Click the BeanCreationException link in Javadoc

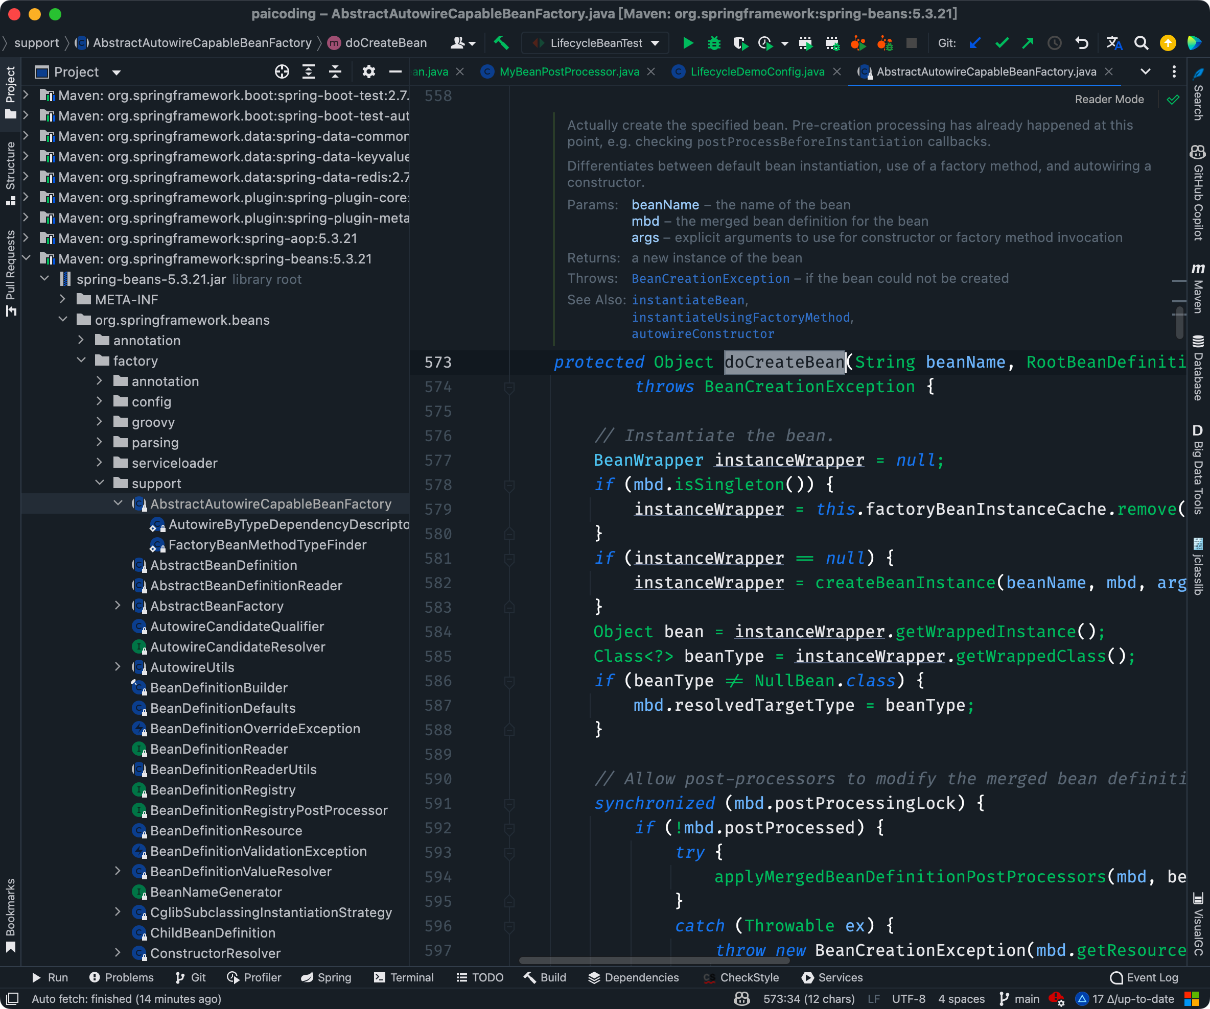coord(710,278)
